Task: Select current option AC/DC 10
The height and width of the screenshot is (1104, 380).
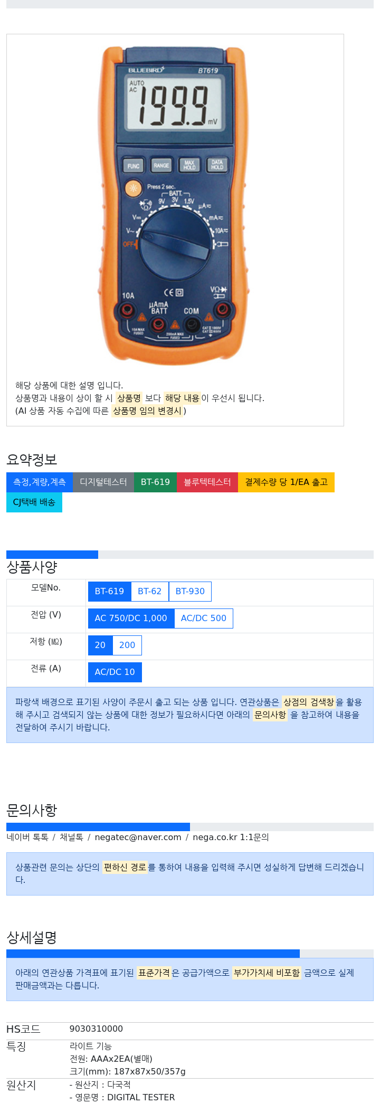Action: 115,672
